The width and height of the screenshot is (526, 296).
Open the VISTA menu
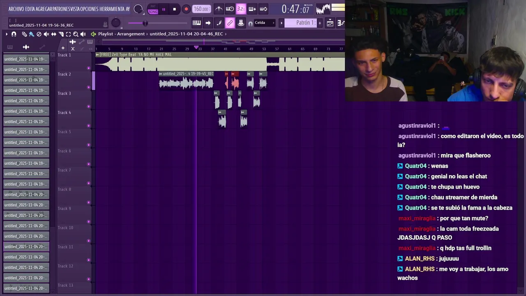tap(75, 9)
